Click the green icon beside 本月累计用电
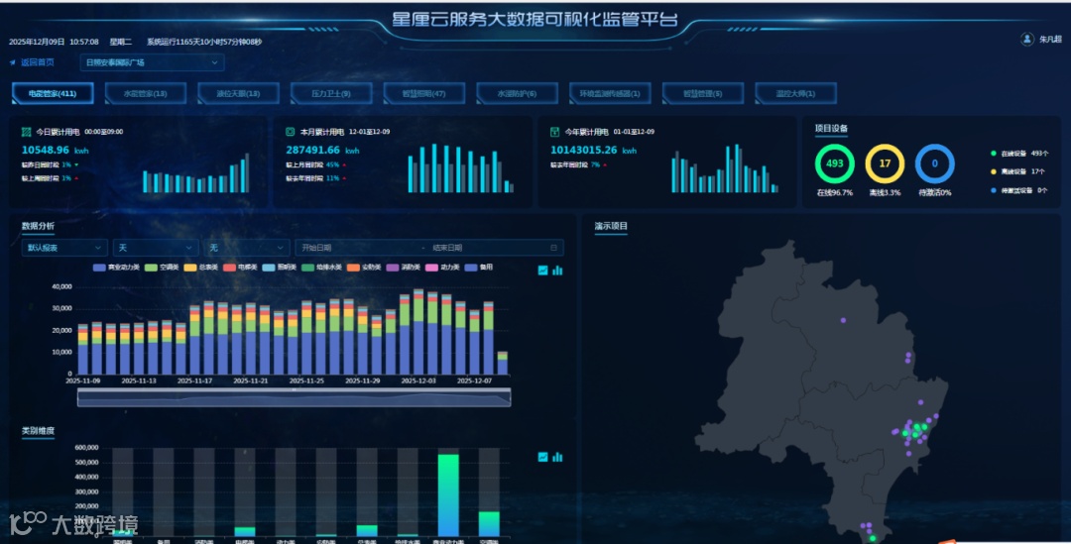Image resolution: width=1071 pixels, height=544 pixels. click(291, 132)
